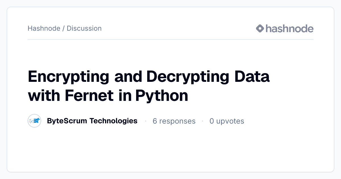Click the empty card area below the author row
The height and width of the screenshot is (179, 341).
170,149
